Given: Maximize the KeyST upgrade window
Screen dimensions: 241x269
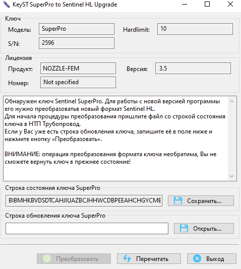Looking at the screenshot, I should click(207, 4).
